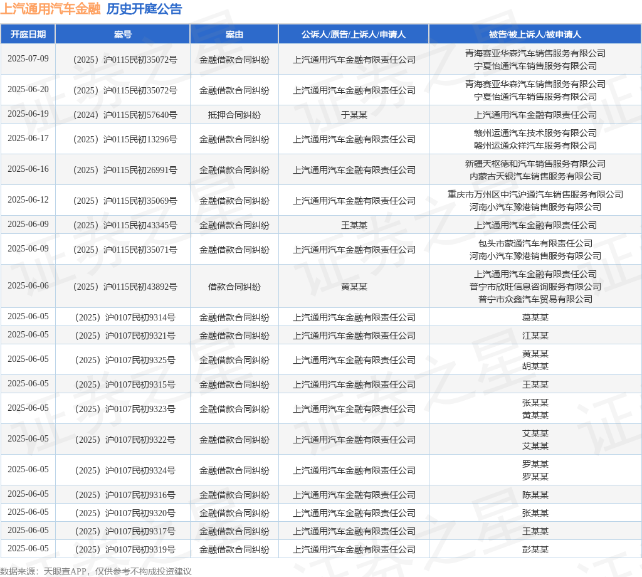Click defendant 葛某某

tap(535, 318)
